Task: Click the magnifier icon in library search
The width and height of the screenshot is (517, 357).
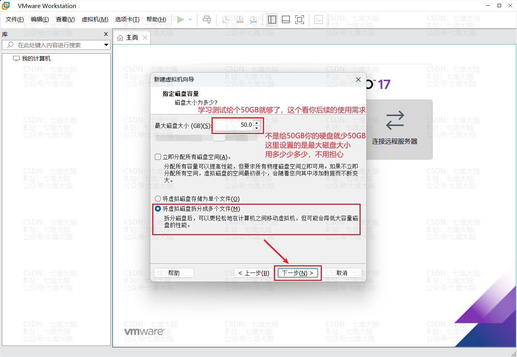Action: (10, 45)
